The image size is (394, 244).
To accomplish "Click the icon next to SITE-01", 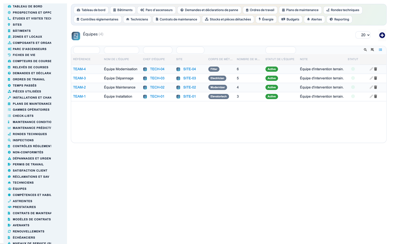I will (178, 97).
